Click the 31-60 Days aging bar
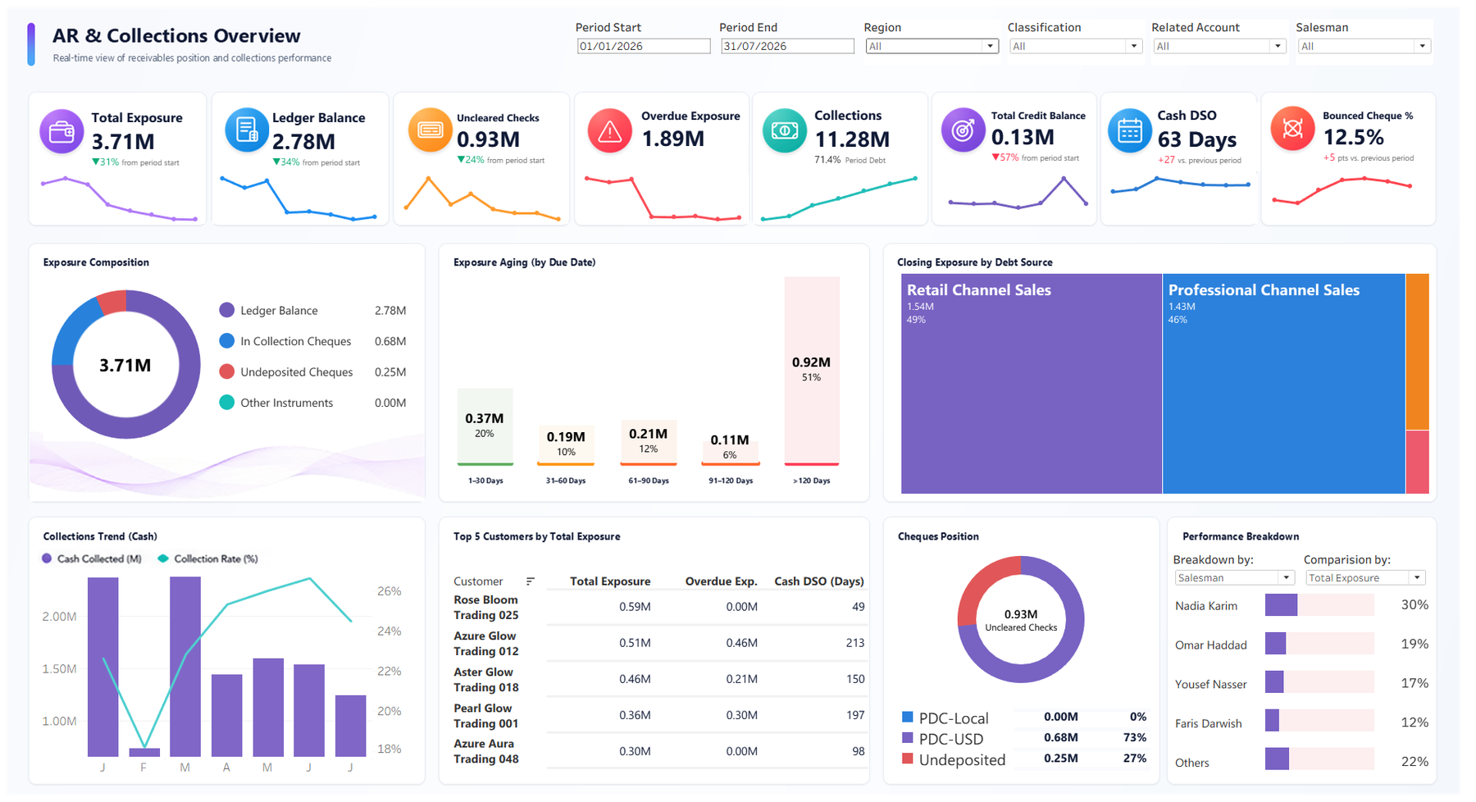This screenshot has width=1476, height=802. pyautogui.click(x=566, y=445)
